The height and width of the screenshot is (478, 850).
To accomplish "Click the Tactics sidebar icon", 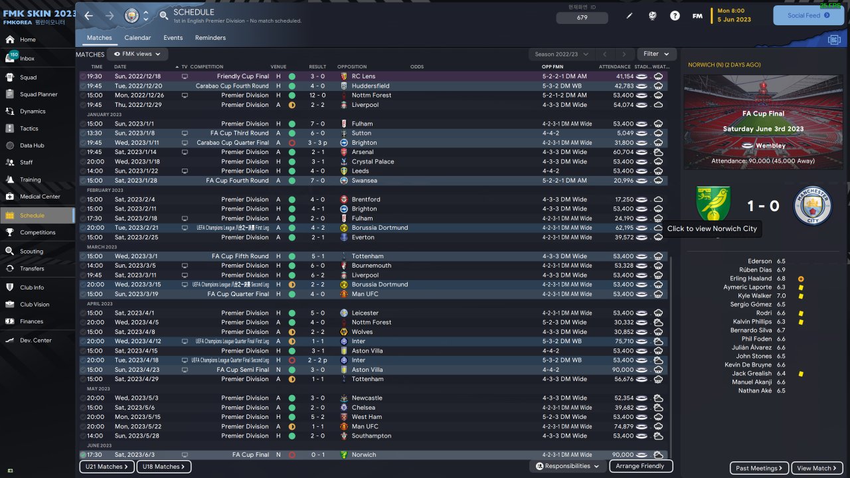I will click(10, 128).
